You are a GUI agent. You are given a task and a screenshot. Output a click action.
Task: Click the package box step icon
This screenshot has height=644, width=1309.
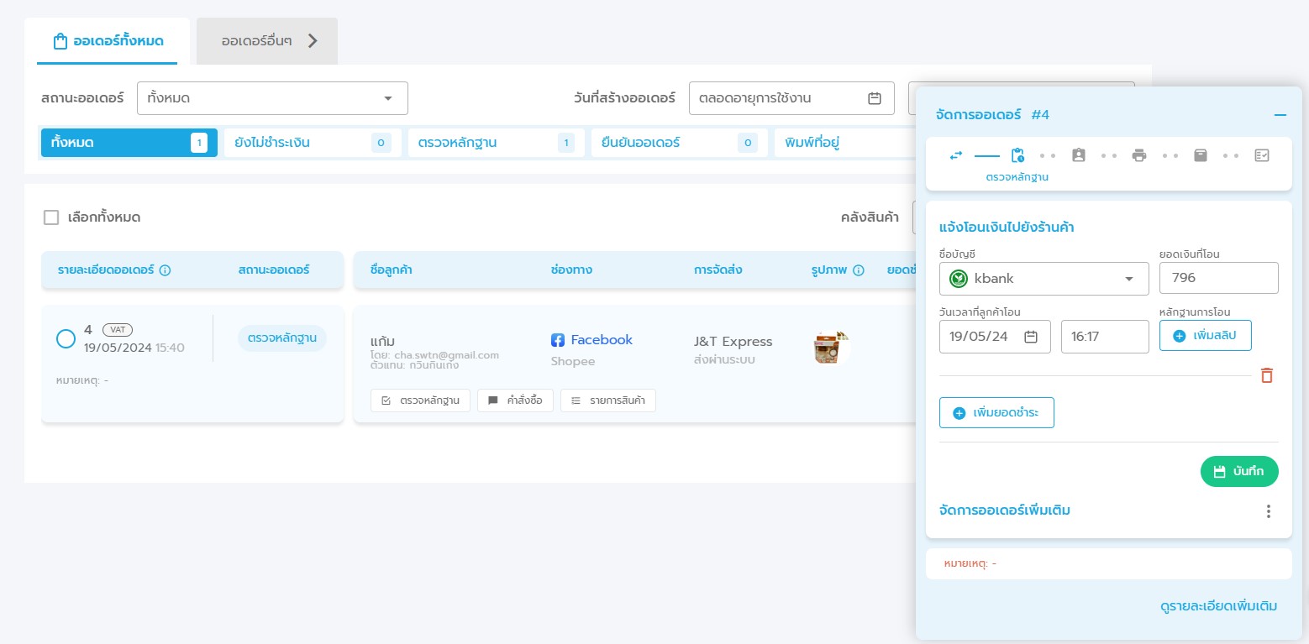pos(1201,155)
